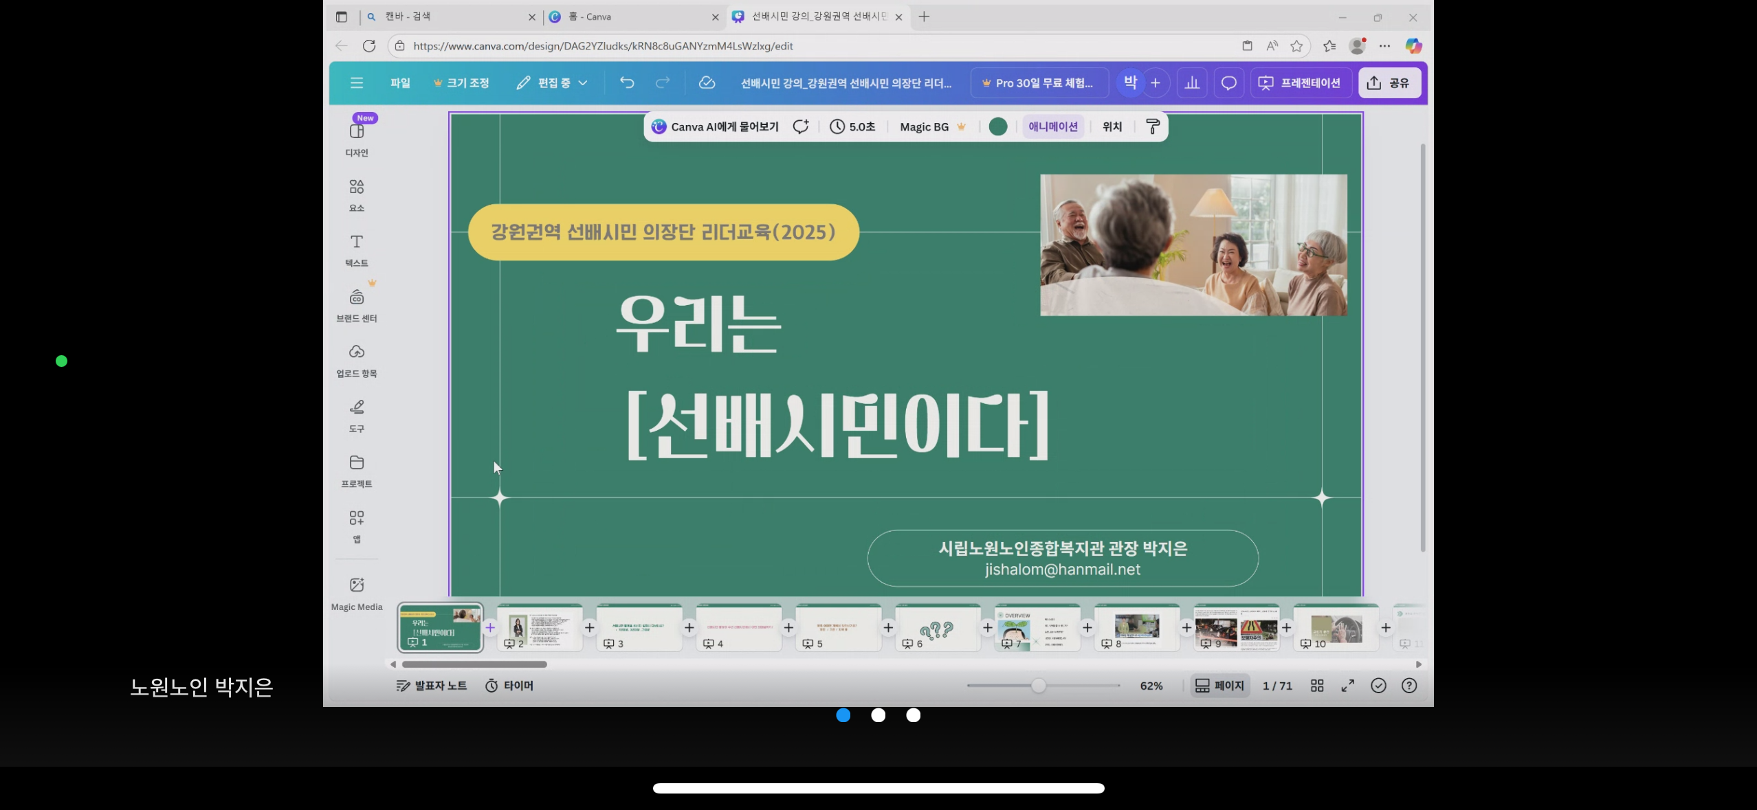Open grid view of all pages
The width and height of the screenshot is (1757, 810).
click(1316, 686)
